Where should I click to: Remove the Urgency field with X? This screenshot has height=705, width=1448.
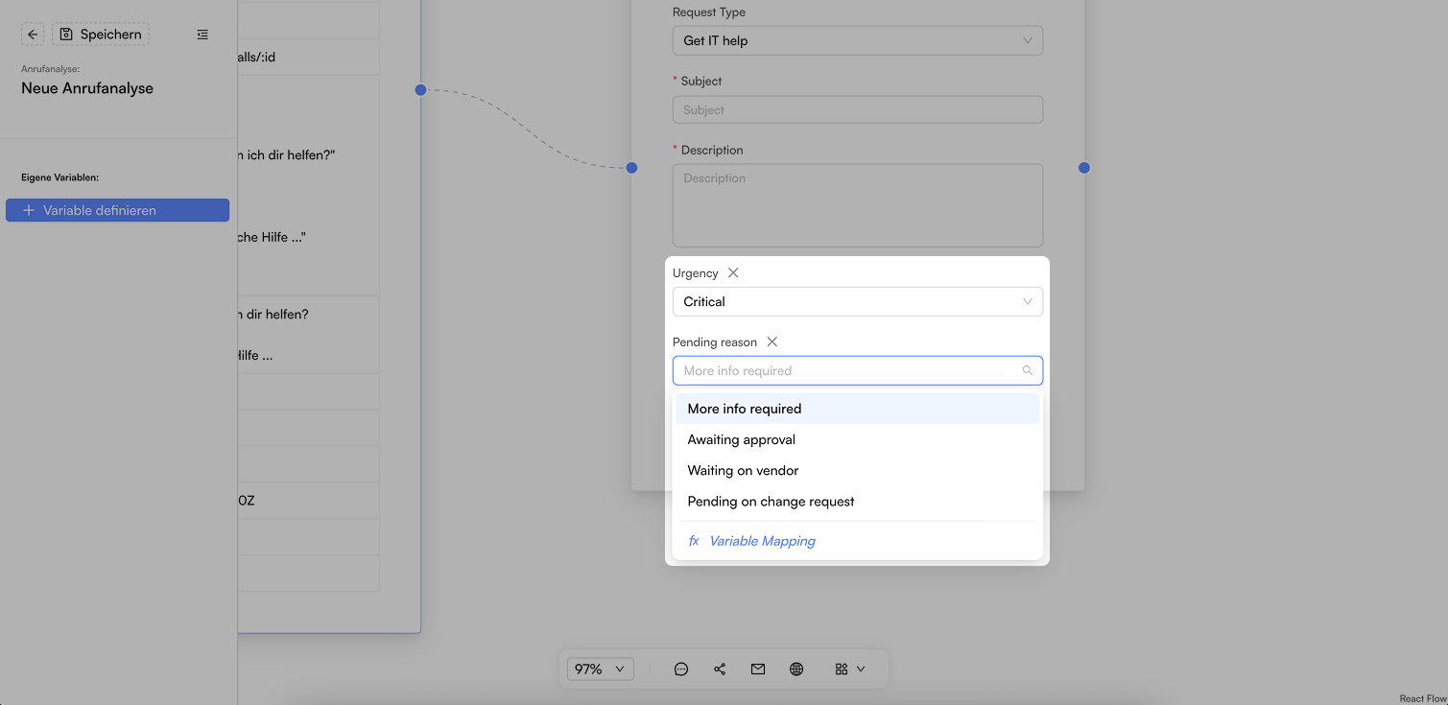733,273
